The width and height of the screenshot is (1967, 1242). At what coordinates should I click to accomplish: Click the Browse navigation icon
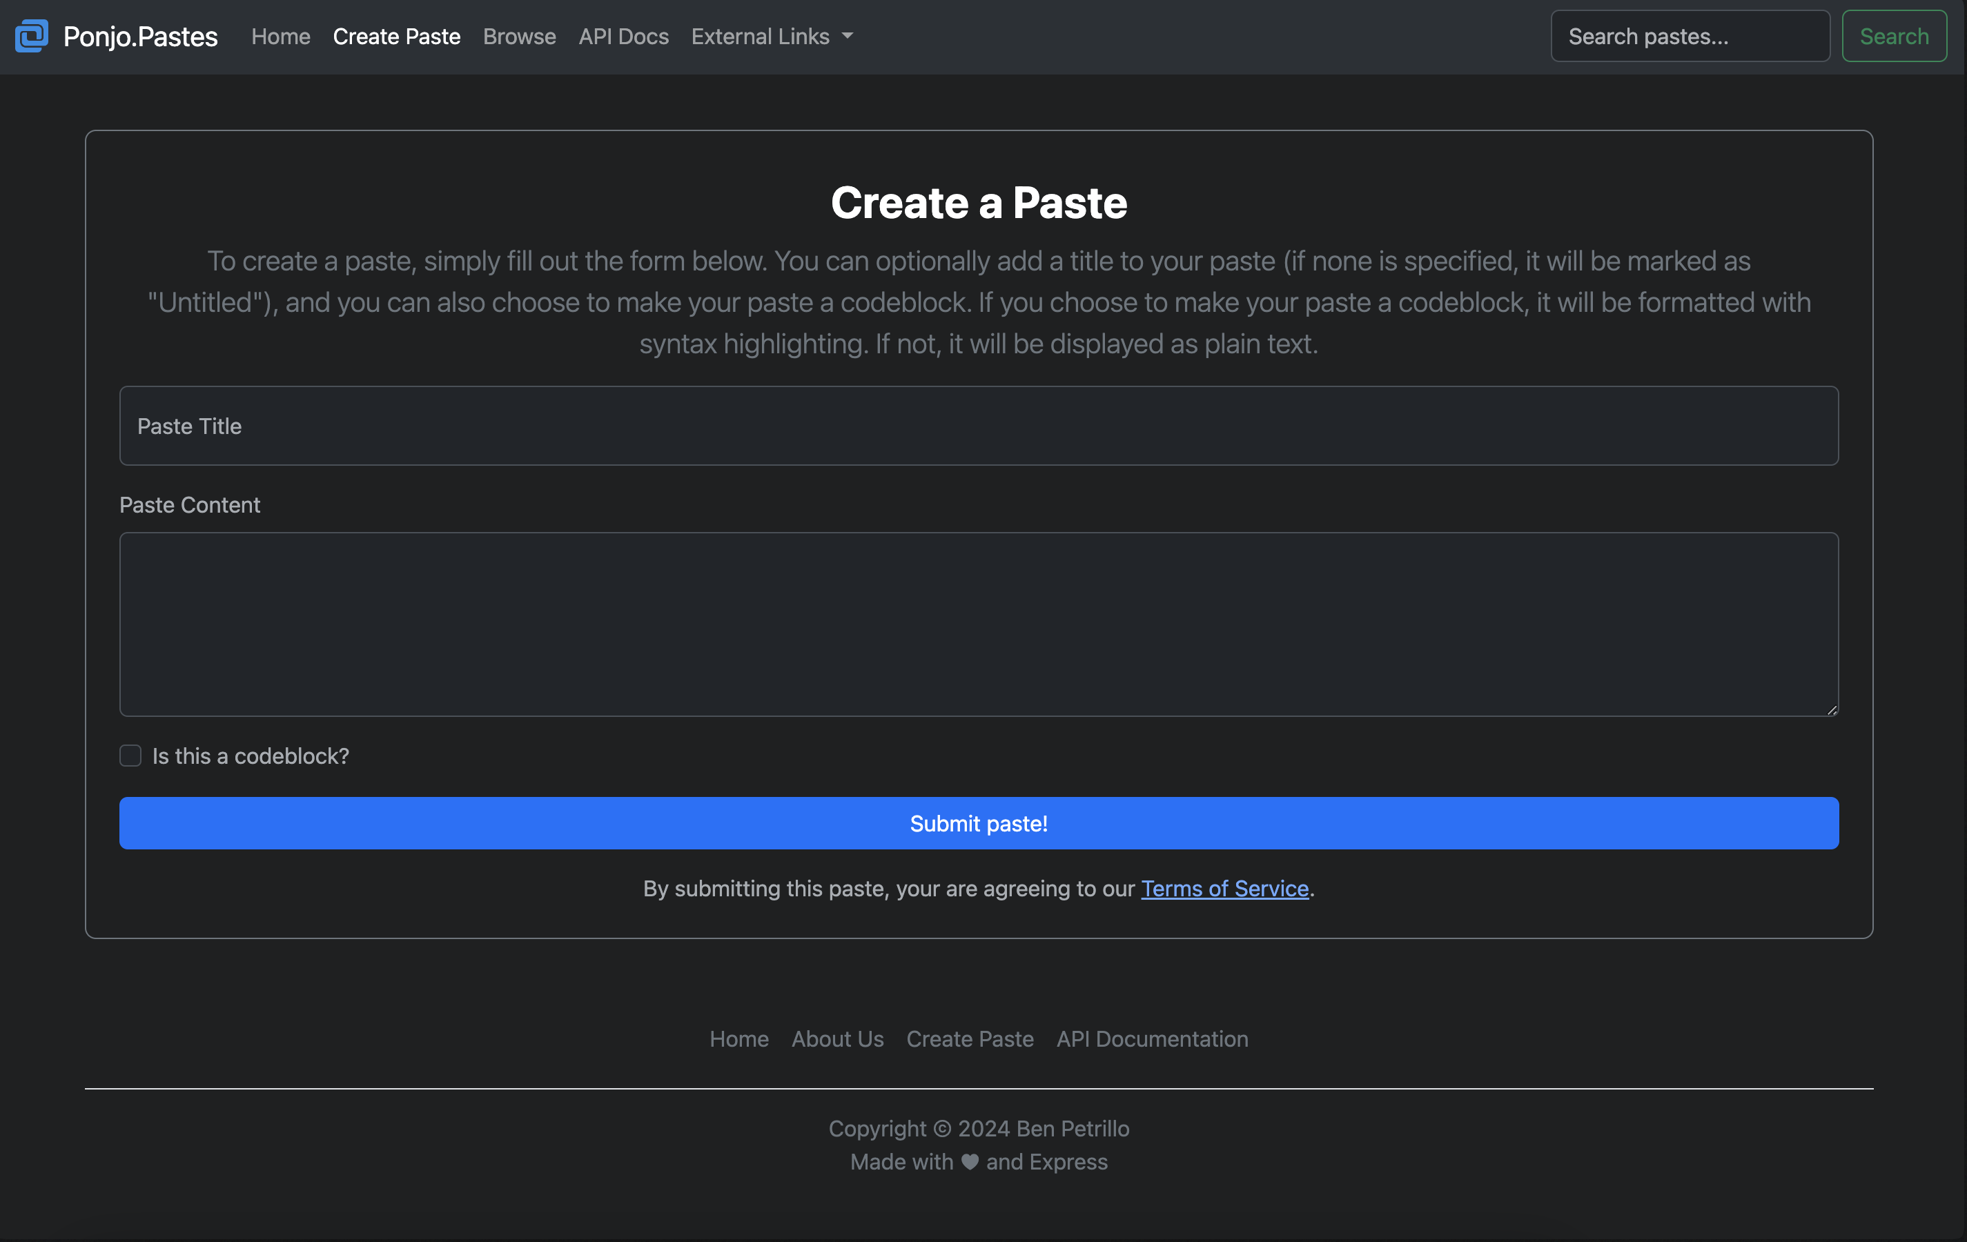tap(519, 36)
